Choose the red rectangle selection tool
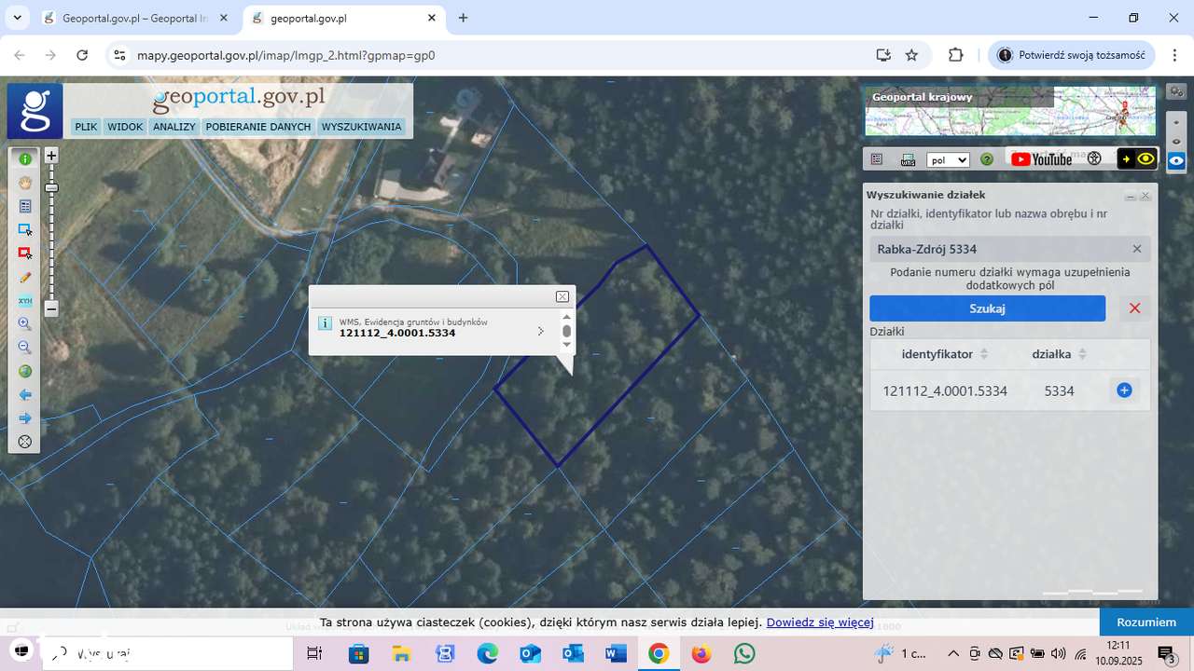This screenshot has width=1194, height=671. pyautogui.click(x=25, y=253)
